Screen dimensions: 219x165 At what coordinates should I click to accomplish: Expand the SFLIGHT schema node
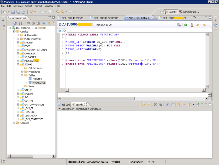click(18, 94)
